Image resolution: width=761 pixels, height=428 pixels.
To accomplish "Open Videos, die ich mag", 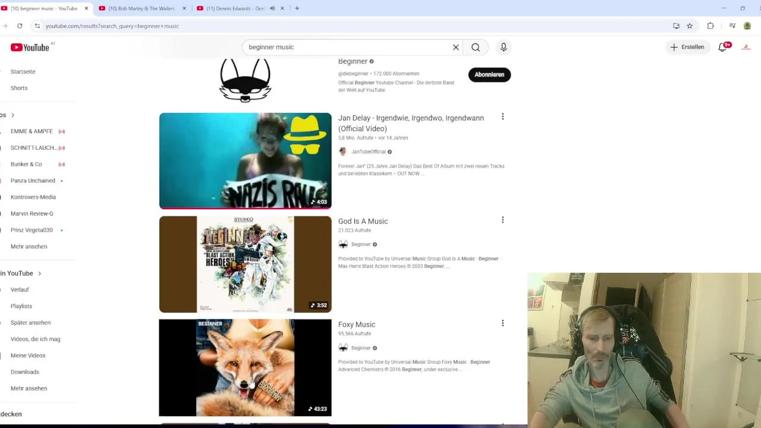I will pos(35,339).
